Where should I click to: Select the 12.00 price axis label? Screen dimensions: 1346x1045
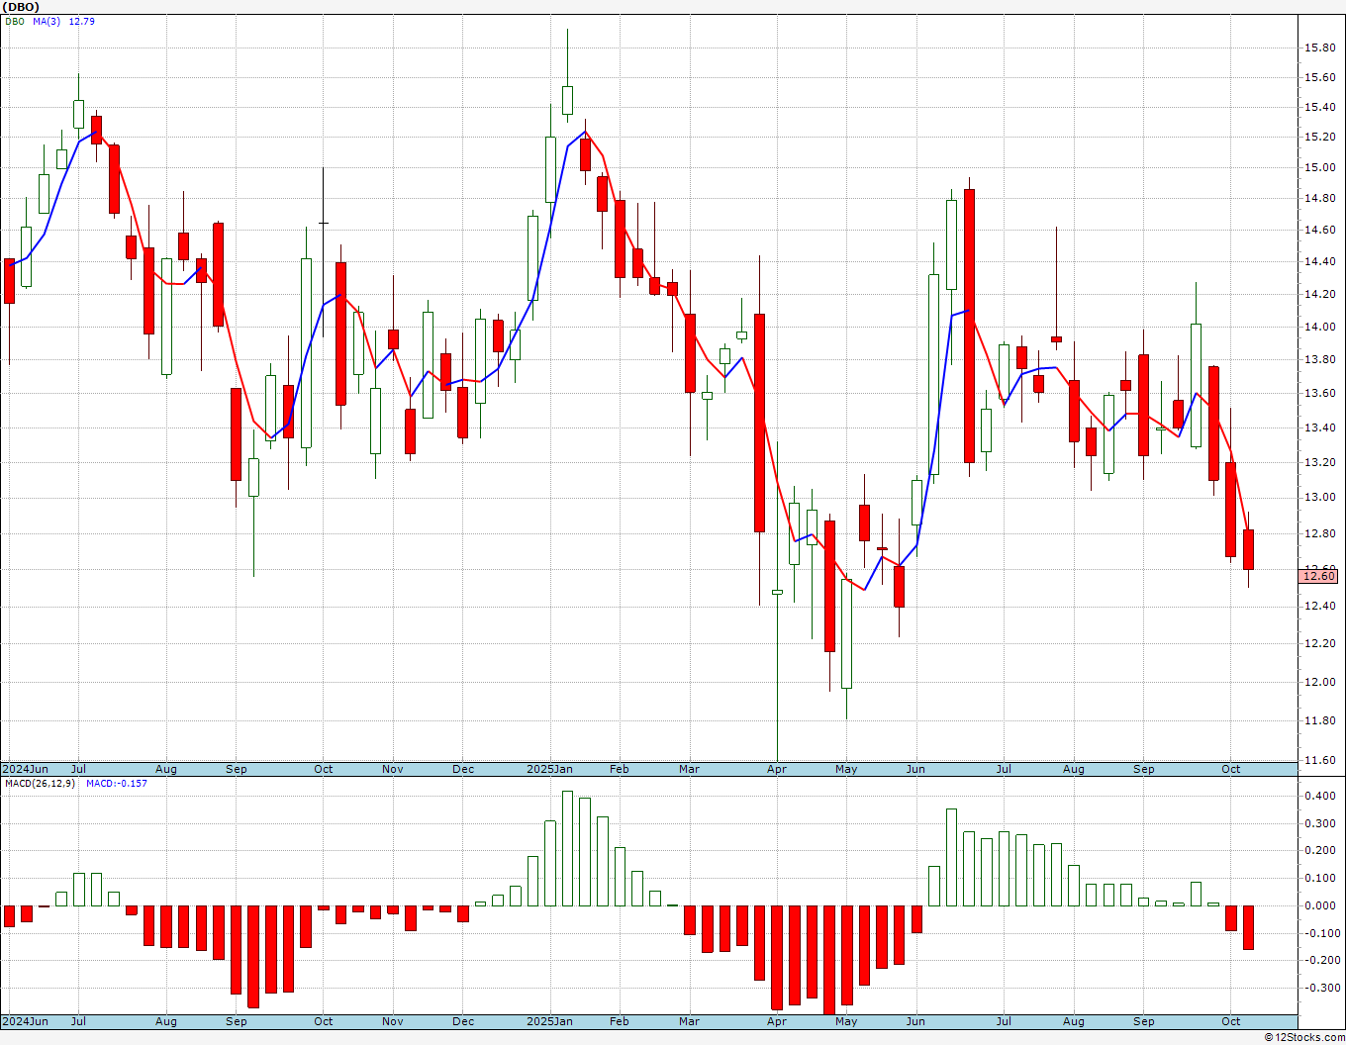[x=1318, y=682]
